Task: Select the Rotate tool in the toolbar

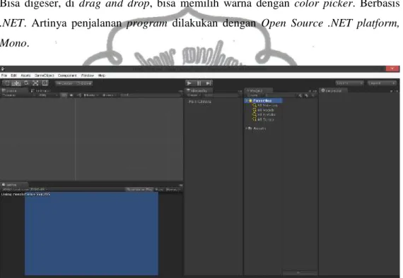Action: pos(26,83)
